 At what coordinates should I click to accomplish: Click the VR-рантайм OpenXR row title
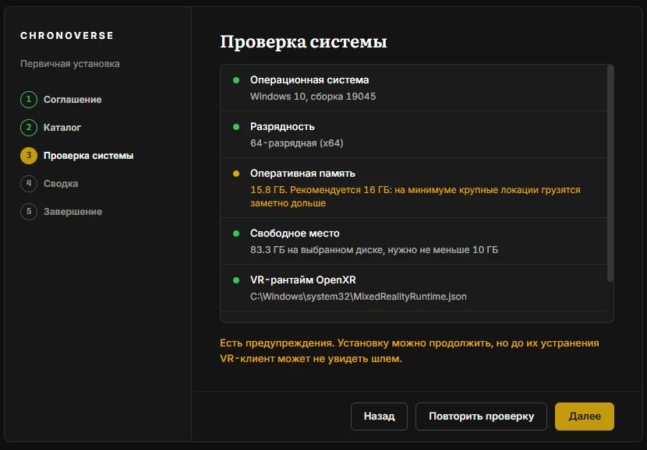click(x=303, y=279)
